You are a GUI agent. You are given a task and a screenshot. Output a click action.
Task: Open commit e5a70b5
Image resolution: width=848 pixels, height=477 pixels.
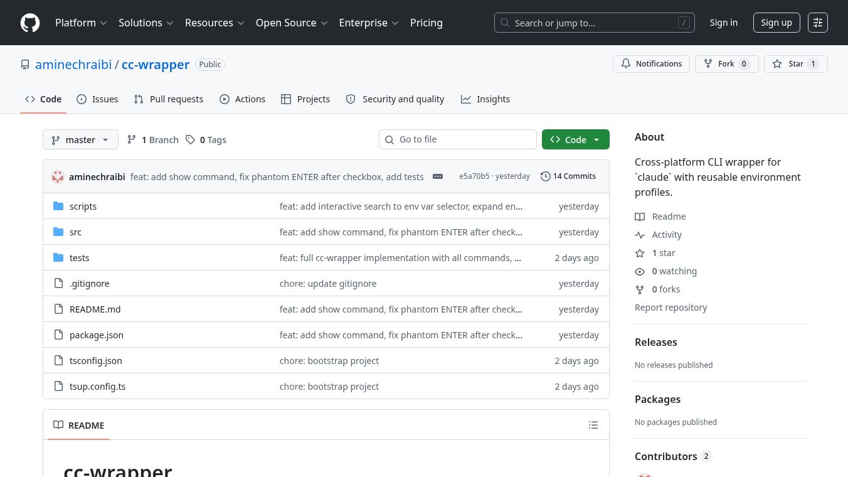tap(474, 176)
